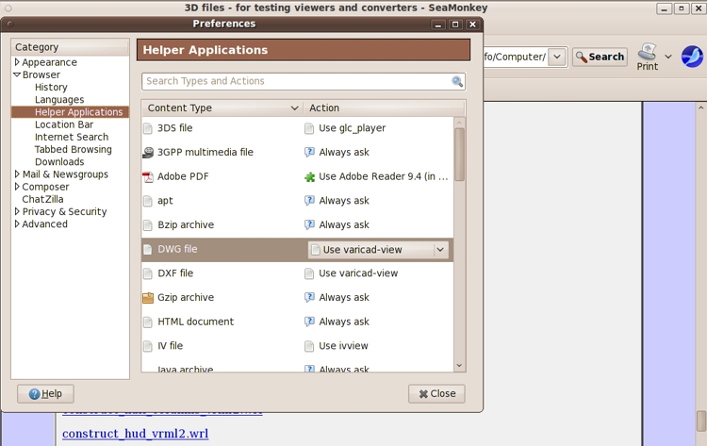Click the Search Types and Actions field

pos(297,81)
